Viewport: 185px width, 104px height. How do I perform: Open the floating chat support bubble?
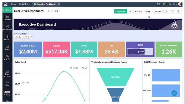coord(174,93)
